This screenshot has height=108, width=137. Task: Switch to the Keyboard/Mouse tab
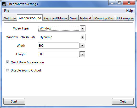pyautogui.click(x=55, y=18)
